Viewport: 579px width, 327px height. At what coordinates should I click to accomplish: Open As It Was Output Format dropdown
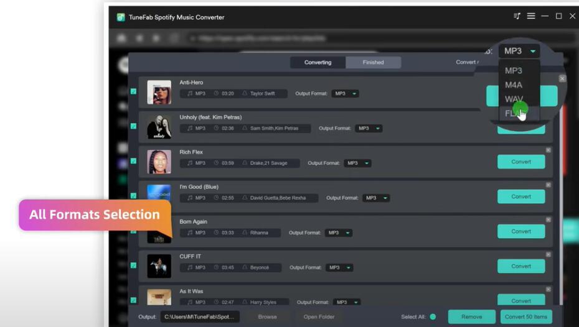pyautogui.click(x=347, y=302)
